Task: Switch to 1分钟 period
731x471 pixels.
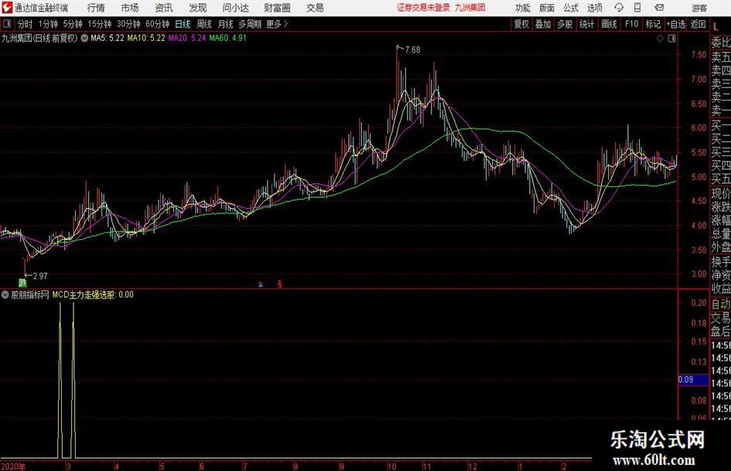Action: pyautogui.click(x=48, y=24)
